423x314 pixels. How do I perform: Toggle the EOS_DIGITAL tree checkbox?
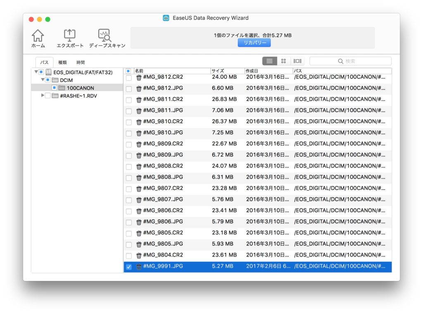click(41, 72)
